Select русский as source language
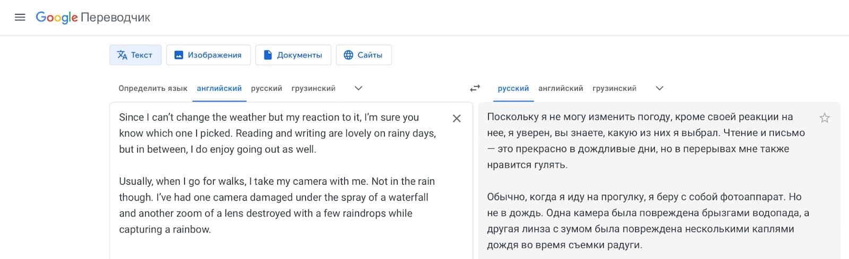 266,88
